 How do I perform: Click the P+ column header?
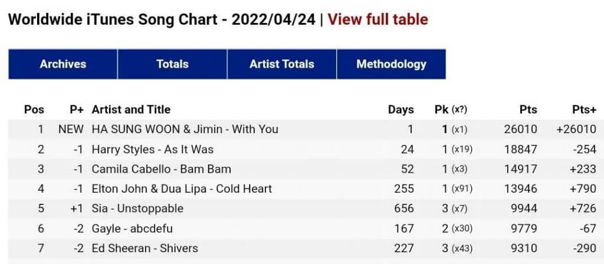77,110
